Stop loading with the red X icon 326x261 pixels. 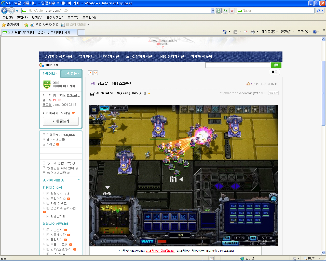point(232,11)
